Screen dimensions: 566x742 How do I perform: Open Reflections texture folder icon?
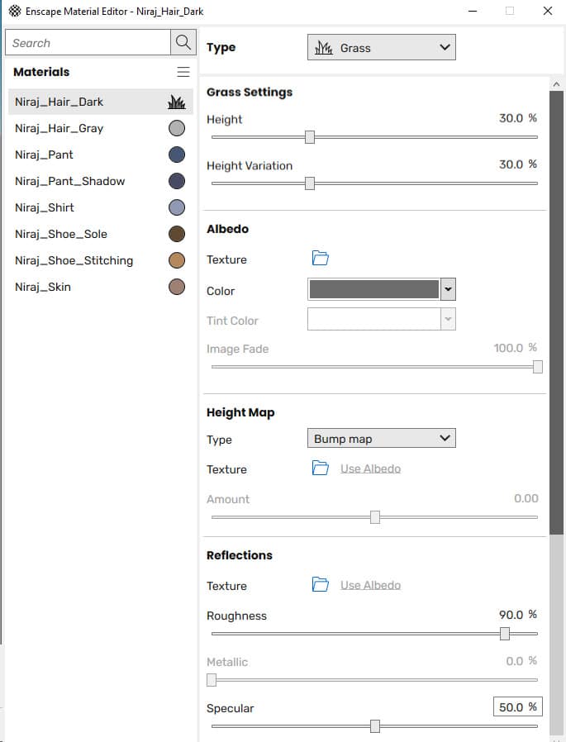pos(321,585)
